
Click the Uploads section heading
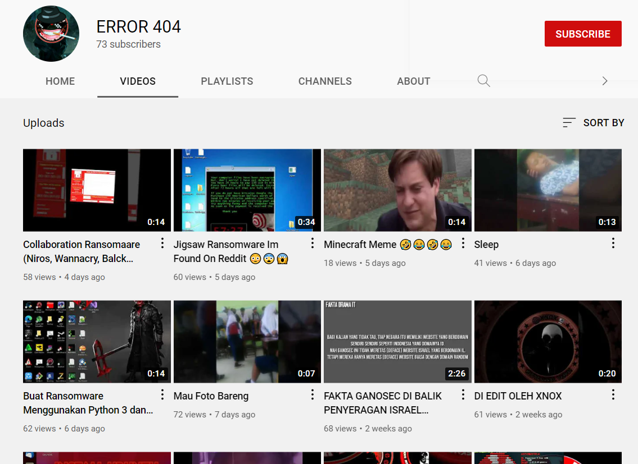coord(43,123)
